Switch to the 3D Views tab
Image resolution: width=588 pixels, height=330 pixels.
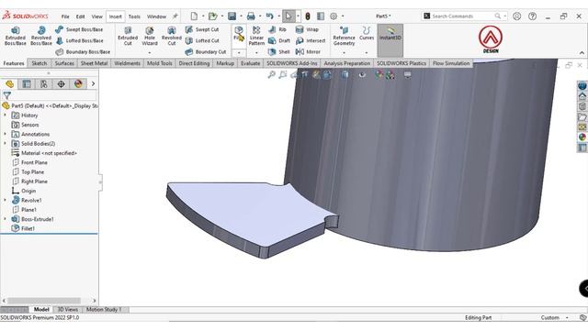pos(67,310)
